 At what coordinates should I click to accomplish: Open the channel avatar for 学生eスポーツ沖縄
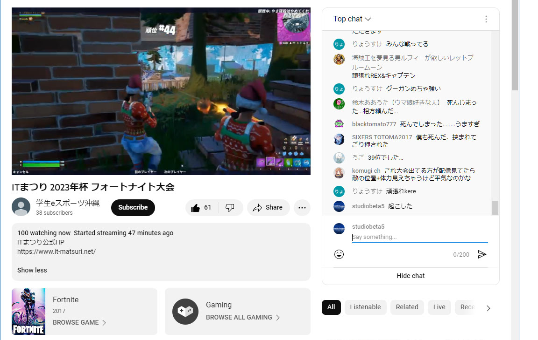point(21,207)
